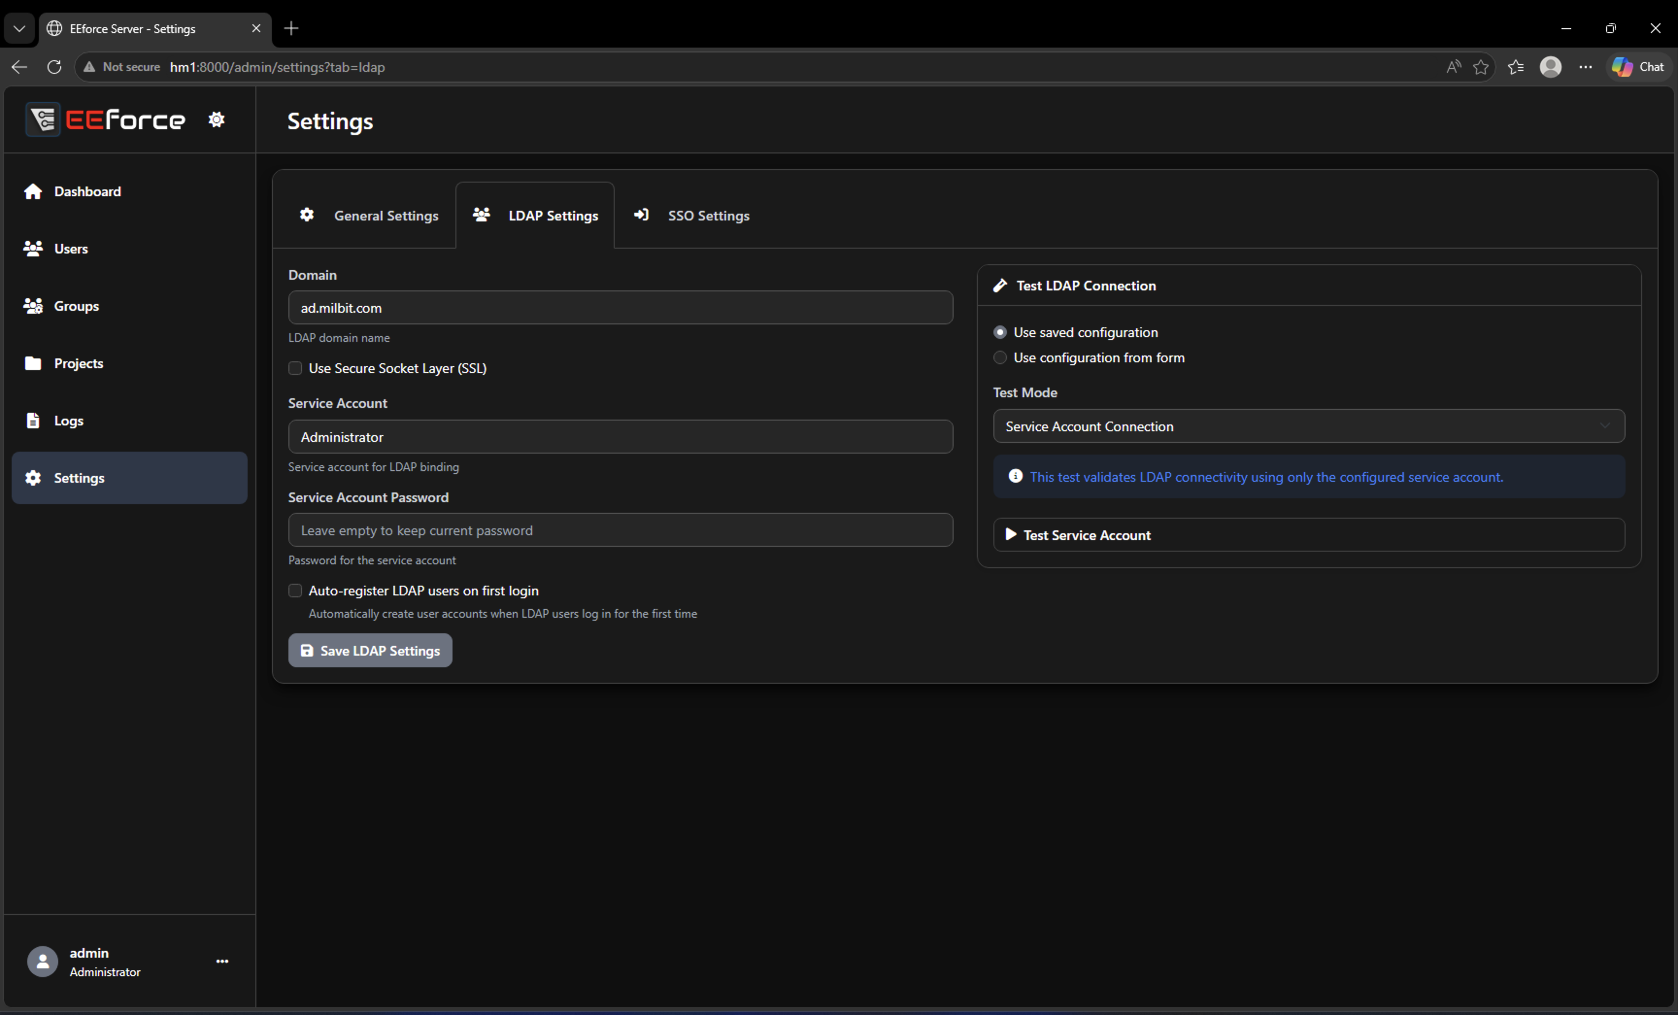
Task: Click the Settings page title
Action: coord(330,121)
